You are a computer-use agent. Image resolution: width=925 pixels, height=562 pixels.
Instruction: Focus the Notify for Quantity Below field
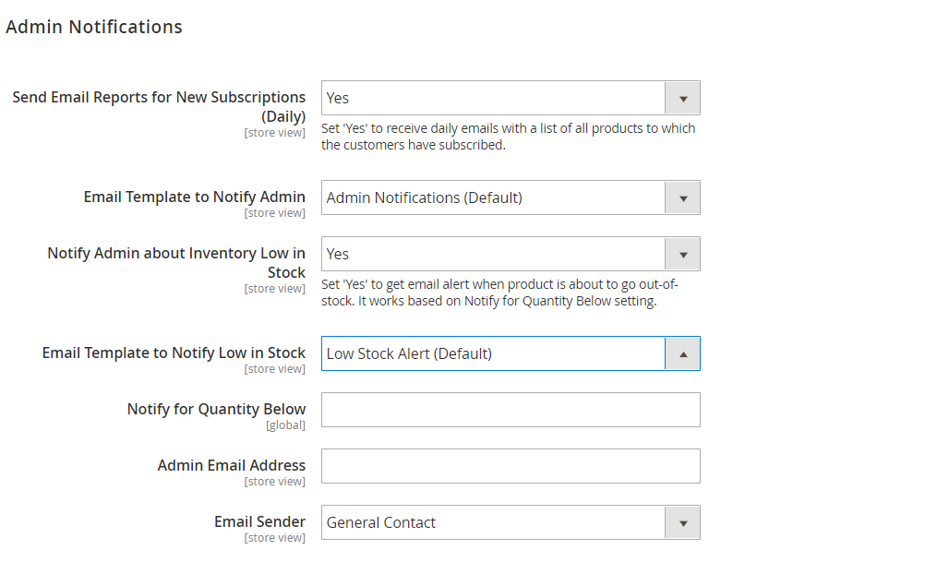point(511,410)
